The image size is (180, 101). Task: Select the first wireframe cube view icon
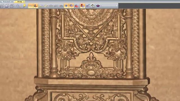(x=2, y=6)
